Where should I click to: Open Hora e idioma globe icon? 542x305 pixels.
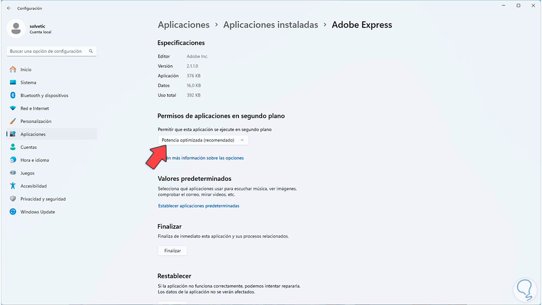click(13, 160)
